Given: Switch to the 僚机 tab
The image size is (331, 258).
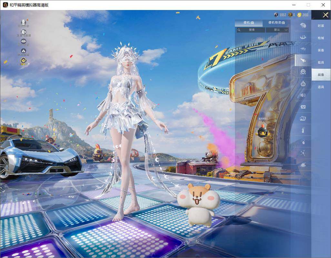Looking at the screenshot, I should pyautogui.click(x=248, y=23).
